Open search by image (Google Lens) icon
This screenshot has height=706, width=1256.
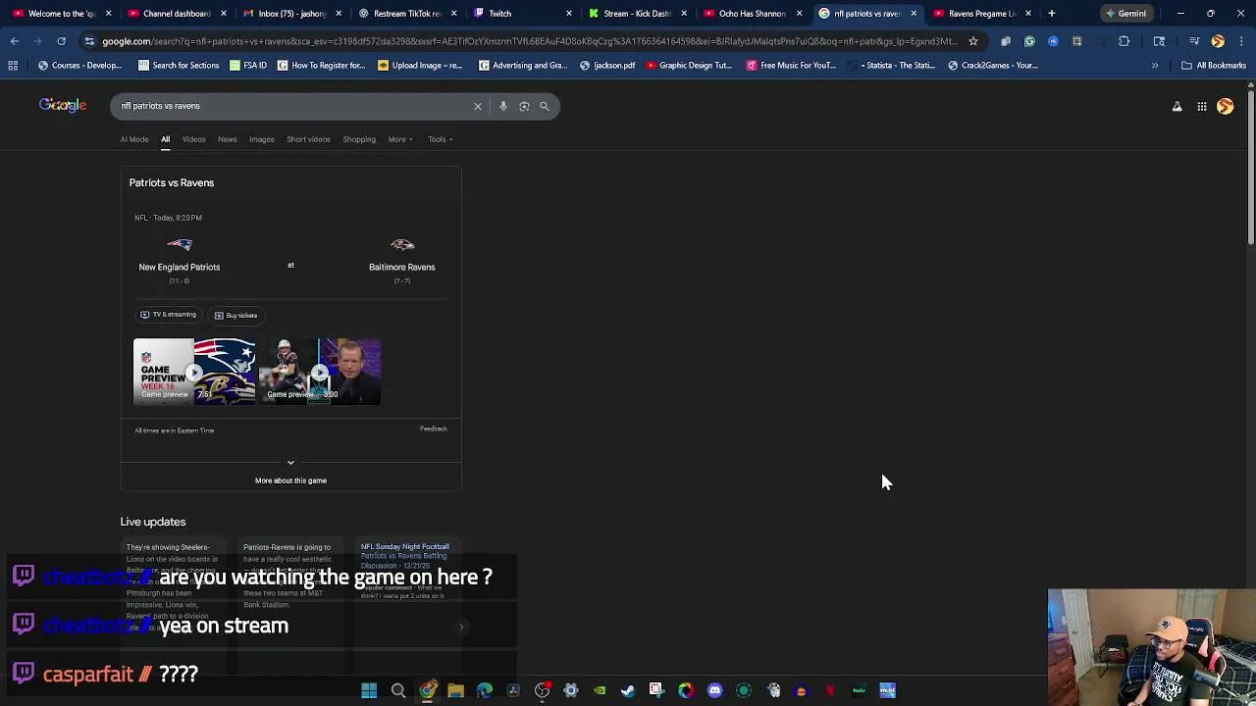click(524, 106)
